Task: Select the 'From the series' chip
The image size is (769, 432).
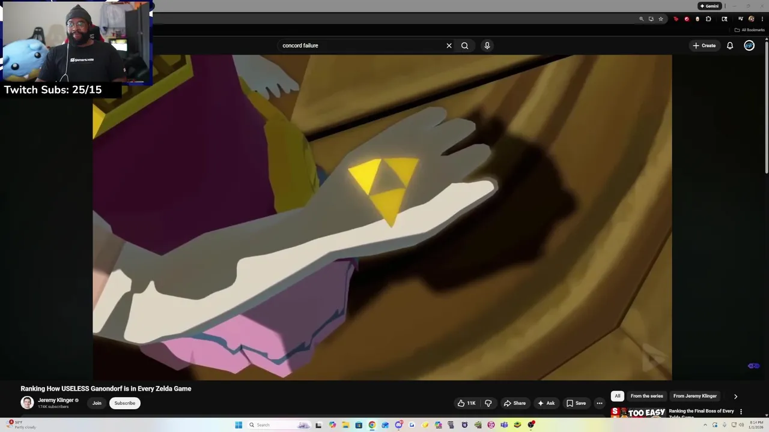Action: (x=646, y=396)
